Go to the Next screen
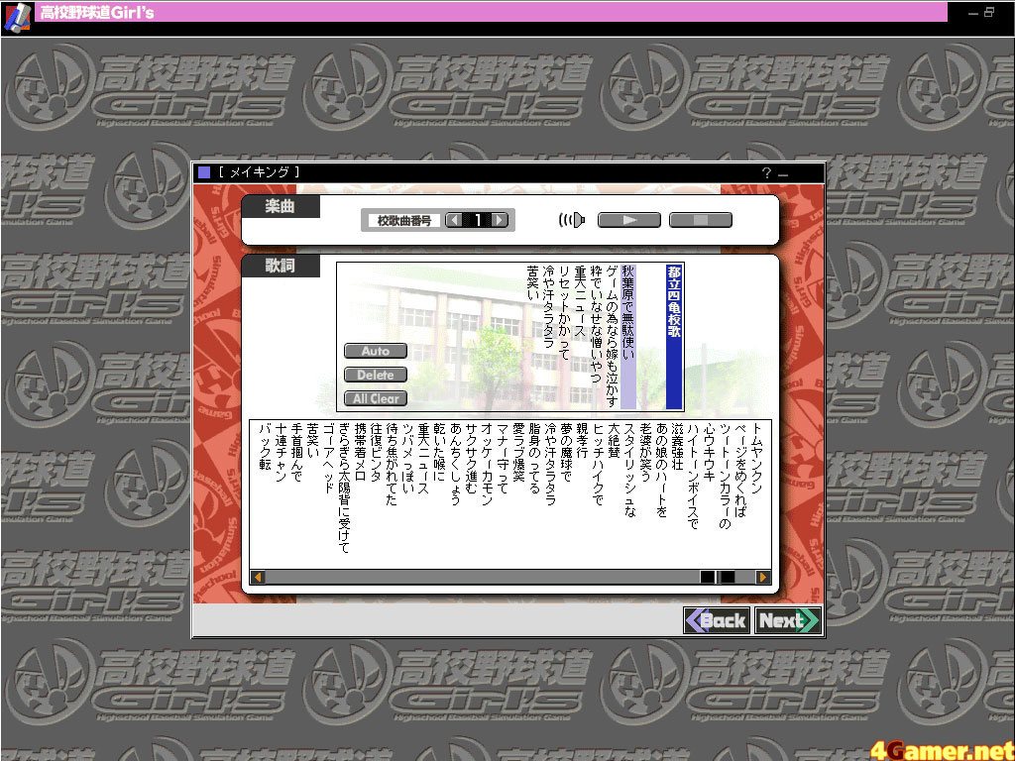 (788, 620)
